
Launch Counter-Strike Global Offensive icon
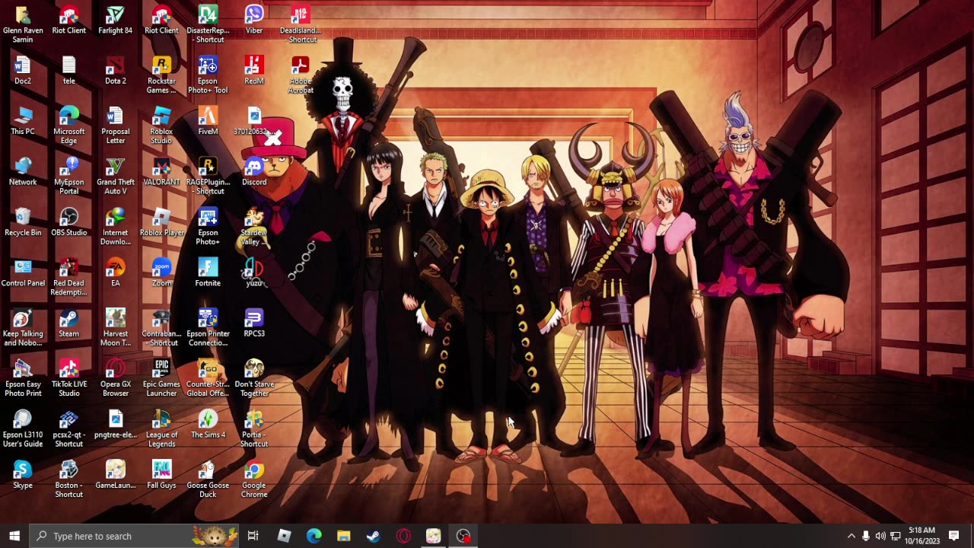(x=208, y=378)
